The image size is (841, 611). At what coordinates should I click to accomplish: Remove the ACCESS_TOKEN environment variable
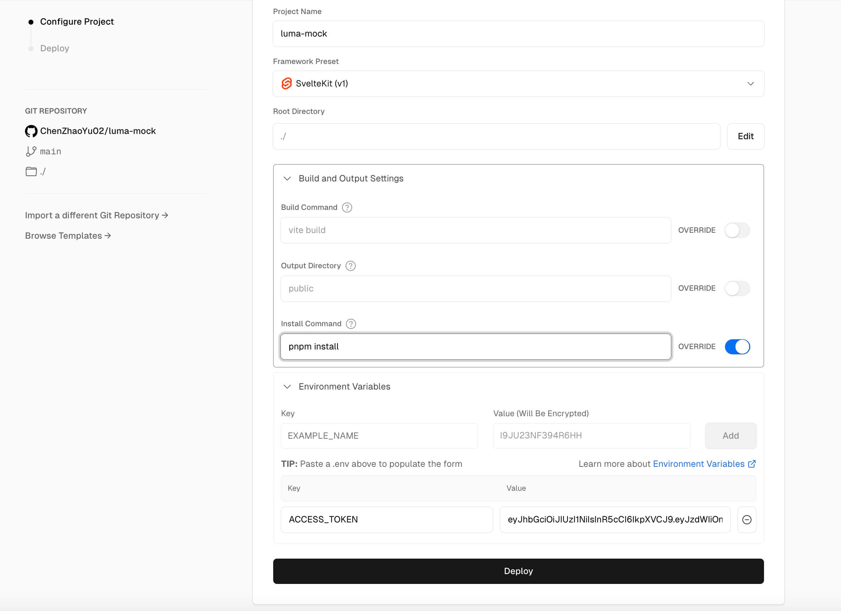click(747, 520)
